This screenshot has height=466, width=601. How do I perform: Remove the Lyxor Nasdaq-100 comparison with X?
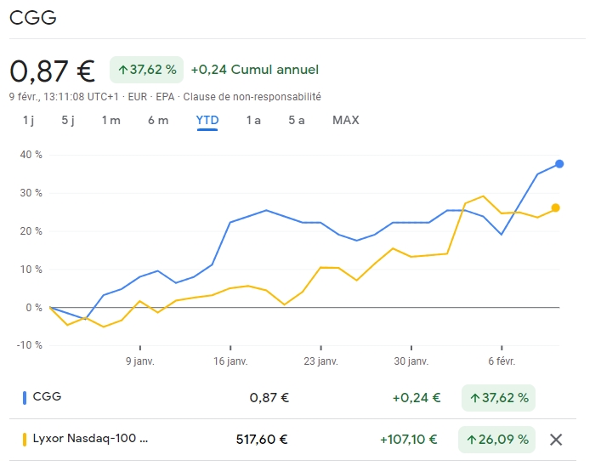pyautogui.click(x=556, y=440)
